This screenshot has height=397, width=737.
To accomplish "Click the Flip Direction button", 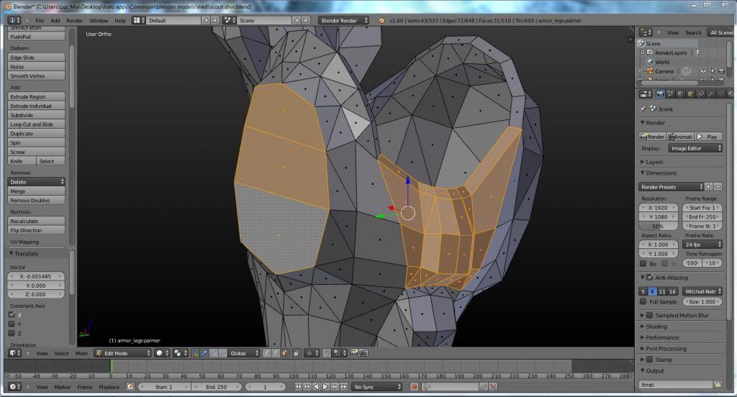I will click(36, 231).
